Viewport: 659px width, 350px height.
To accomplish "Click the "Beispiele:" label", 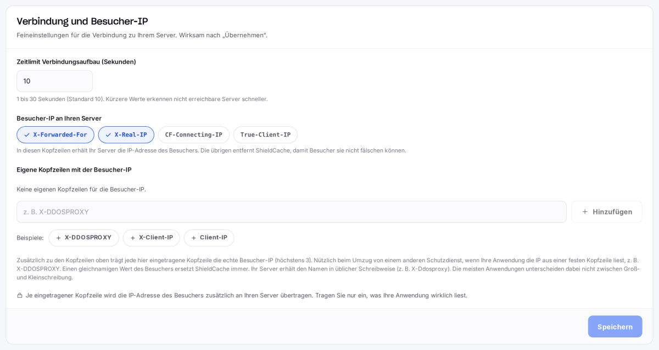I will point(30,238).
